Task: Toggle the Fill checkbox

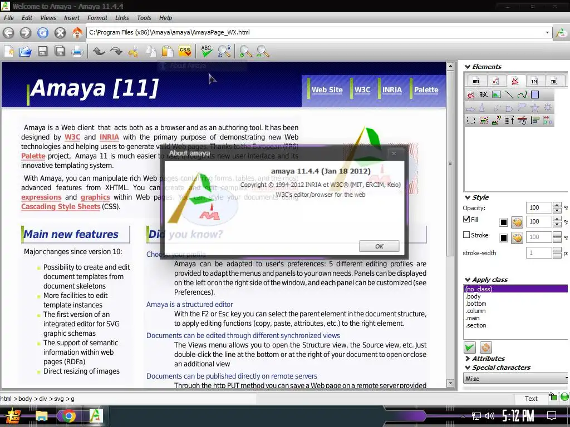Action: pos(467,219)
